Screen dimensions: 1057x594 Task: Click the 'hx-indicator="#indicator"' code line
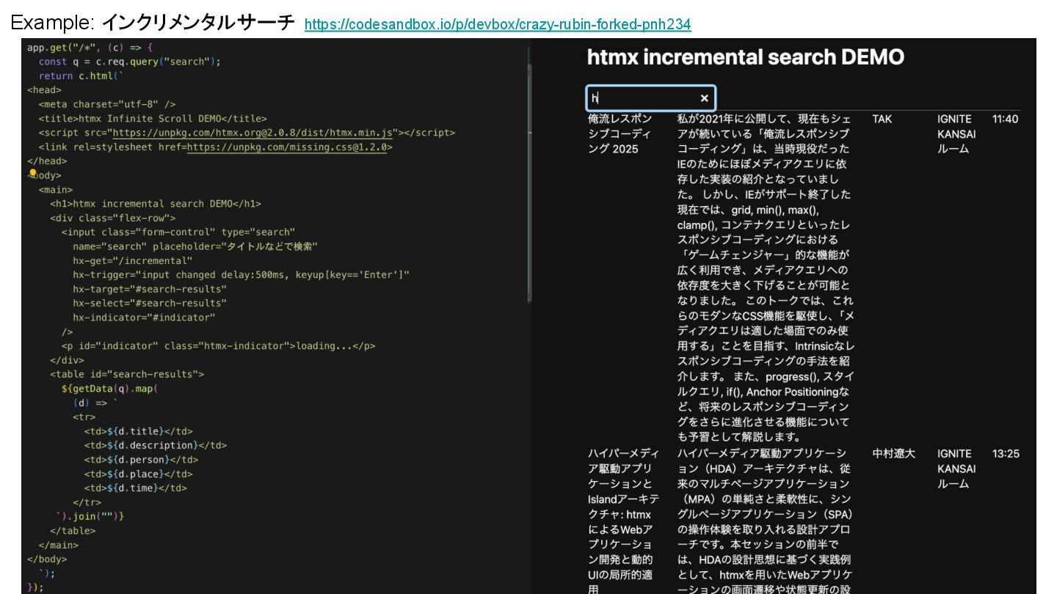[x=144, y=318]
